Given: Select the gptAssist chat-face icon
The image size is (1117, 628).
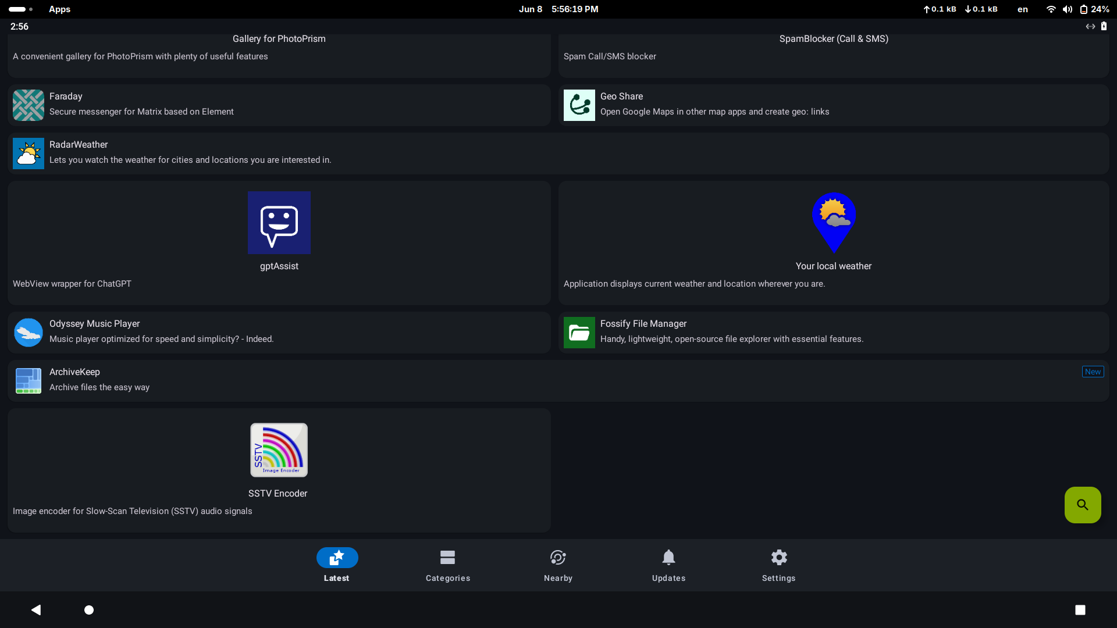Looking at the screenshot, I should coord(279,223).
